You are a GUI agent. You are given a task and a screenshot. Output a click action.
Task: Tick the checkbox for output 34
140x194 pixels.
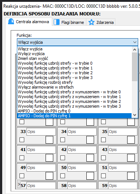(62, 140)
